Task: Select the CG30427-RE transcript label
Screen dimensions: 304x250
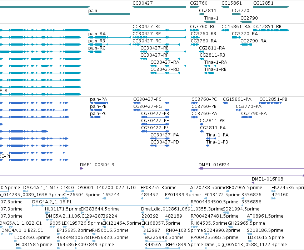Action: click(x=147, y=34)
